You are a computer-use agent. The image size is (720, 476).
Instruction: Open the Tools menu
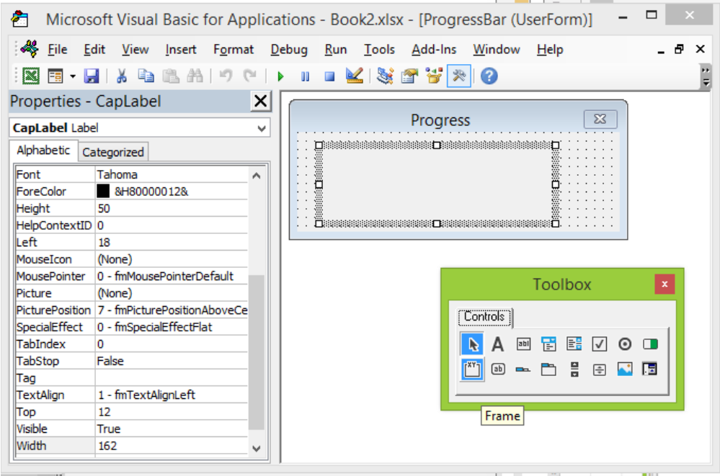click(x=379, y=50)
